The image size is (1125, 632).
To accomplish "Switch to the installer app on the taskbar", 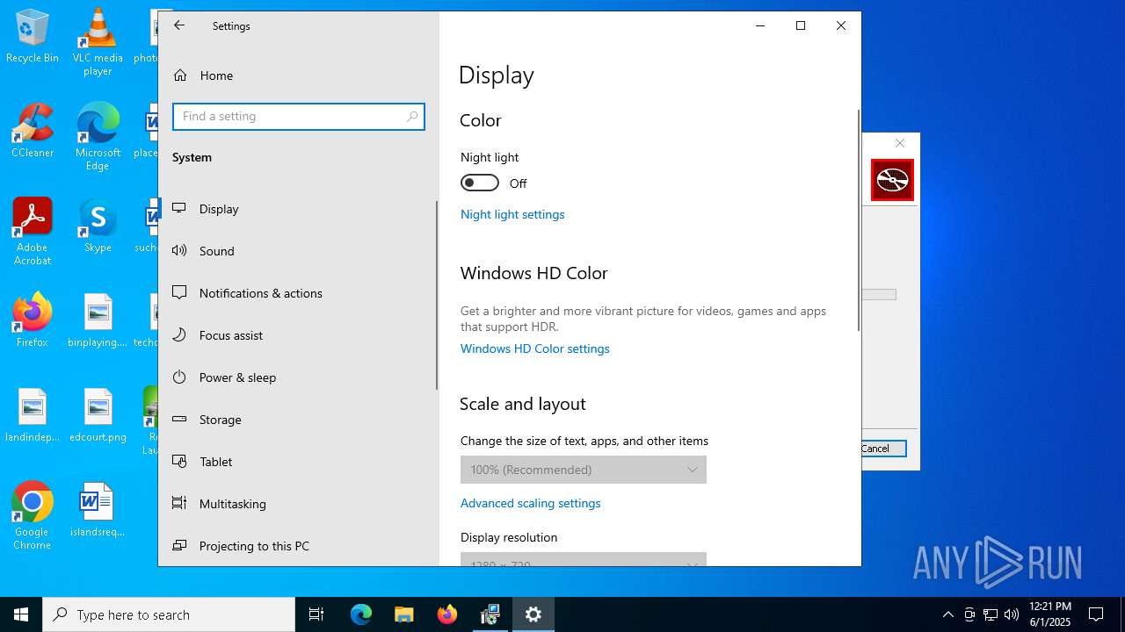I will click(490, 614).
